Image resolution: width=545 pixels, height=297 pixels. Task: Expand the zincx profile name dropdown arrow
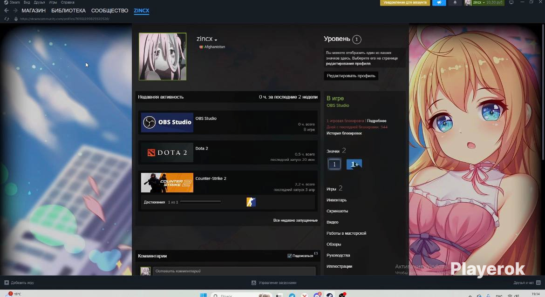[x=216, y=40]
